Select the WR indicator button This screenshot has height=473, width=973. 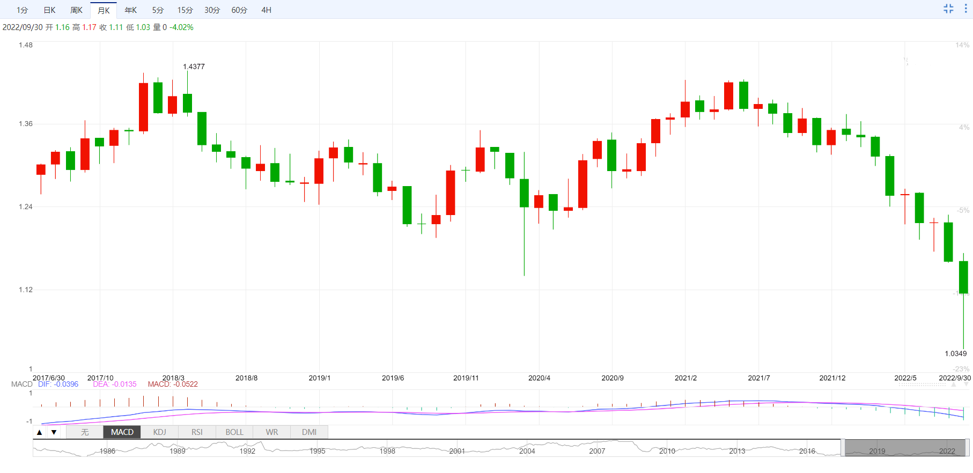(x=272, y=432)
